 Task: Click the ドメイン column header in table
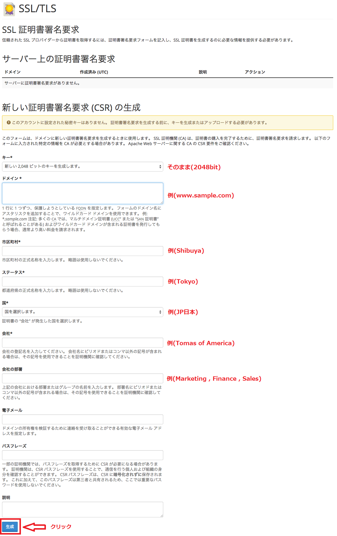(12, 72)
